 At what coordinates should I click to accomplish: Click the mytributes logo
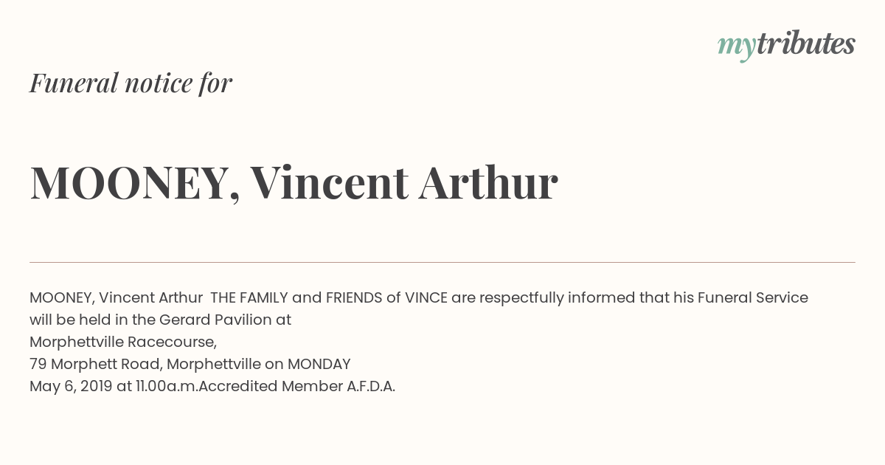pyautogui.click(x=786, y=45)
